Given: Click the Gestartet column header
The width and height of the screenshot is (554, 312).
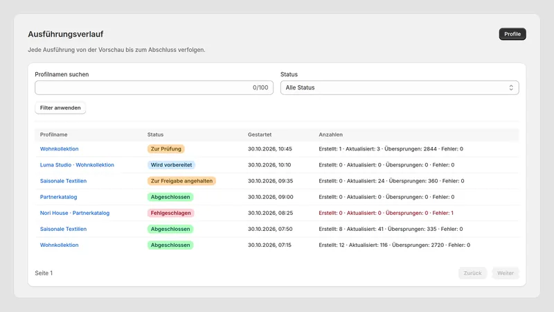Looking at the screenshot, I should [260, 135].
